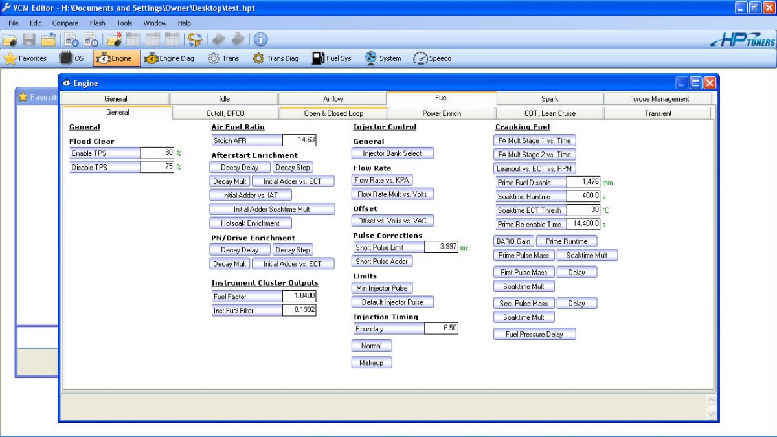Click the C/F unit conversion icon
The width and height of the screenshot is (777, 437).
pos(195,39)
